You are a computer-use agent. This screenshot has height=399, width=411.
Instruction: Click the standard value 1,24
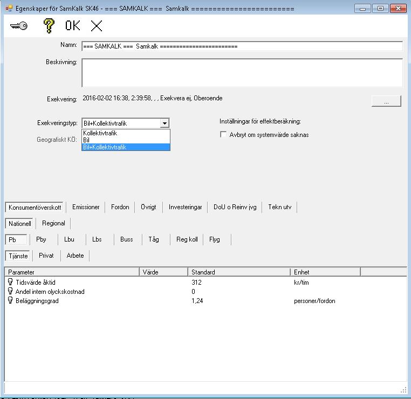[197, 300]
